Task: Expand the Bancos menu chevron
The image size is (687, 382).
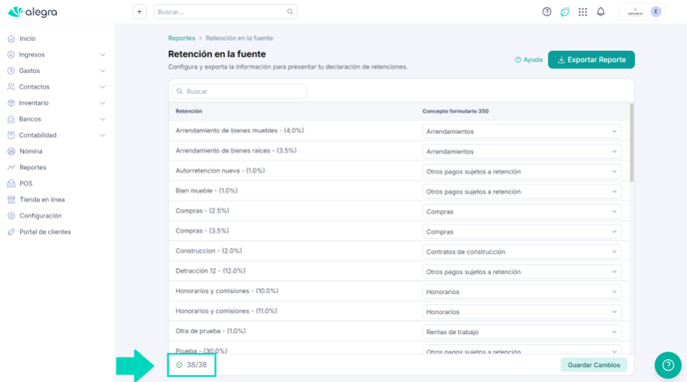Action: click(103, 119)
